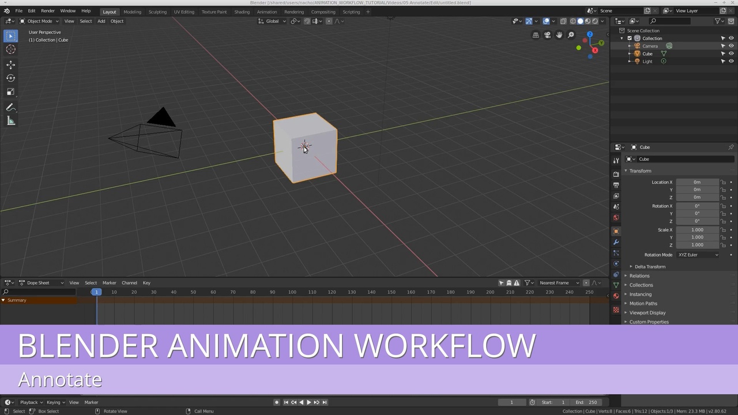Open the Physics properties tab
The width and height of the screenshot is (738, 415).
click(616, 264)
